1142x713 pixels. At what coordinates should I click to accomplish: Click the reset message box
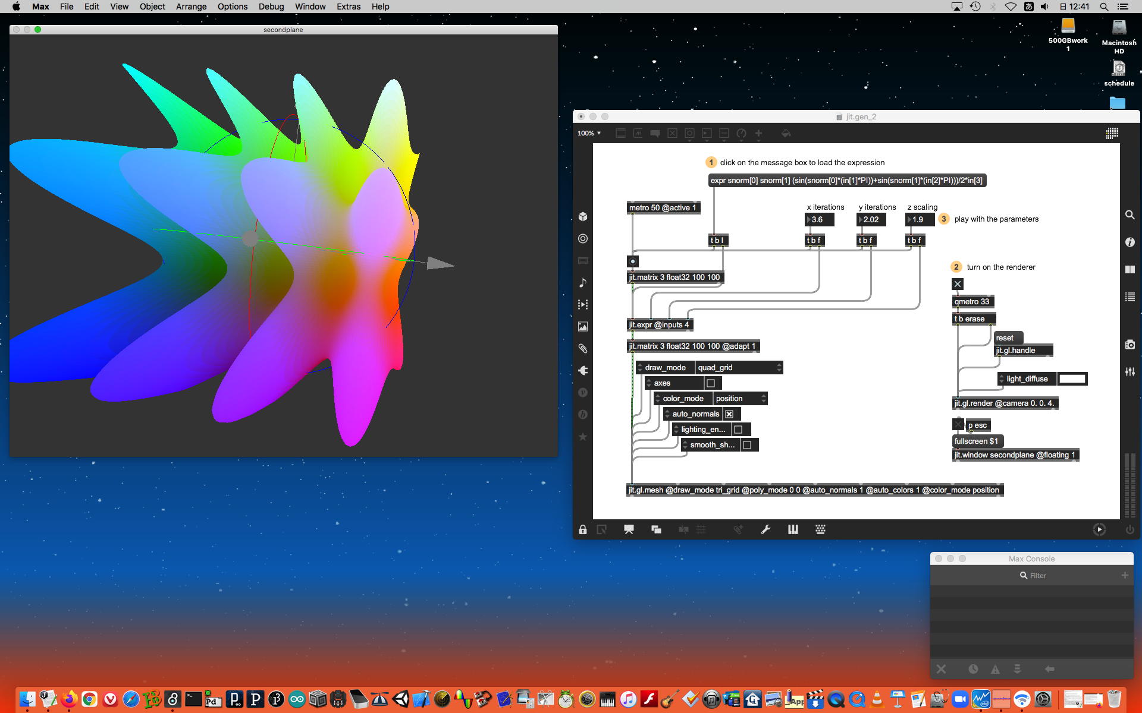(1005, 338)
